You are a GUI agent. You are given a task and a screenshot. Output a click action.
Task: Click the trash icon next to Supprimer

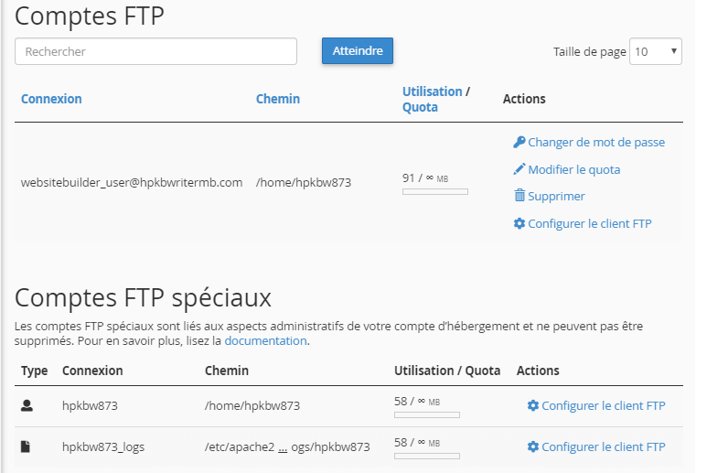pos(520,196)
